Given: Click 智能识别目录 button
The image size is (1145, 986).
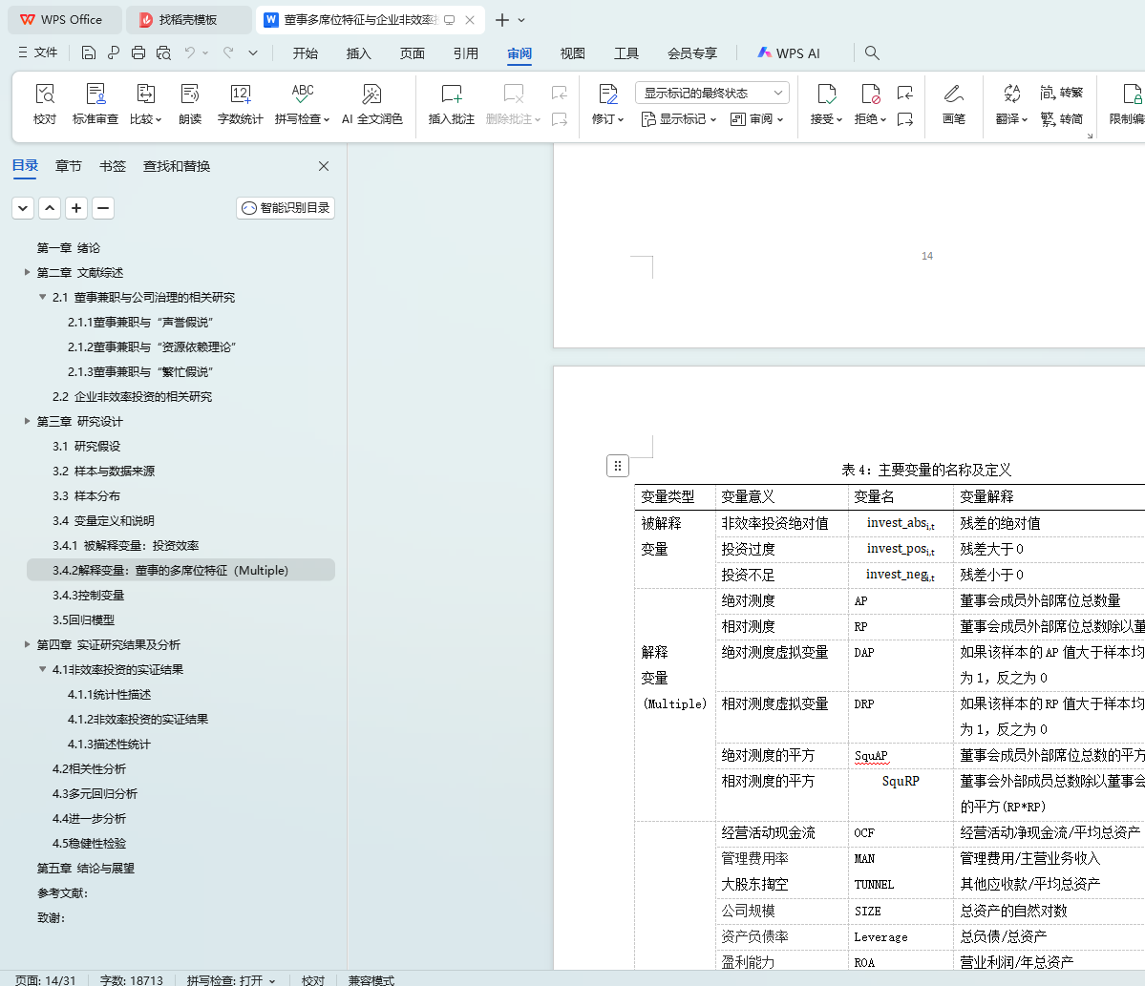Looking at the screenshot, I should [286, 208].
